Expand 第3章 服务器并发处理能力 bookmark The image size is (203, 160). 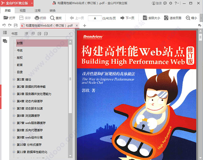pyautogui.click(x=14, y=94)
